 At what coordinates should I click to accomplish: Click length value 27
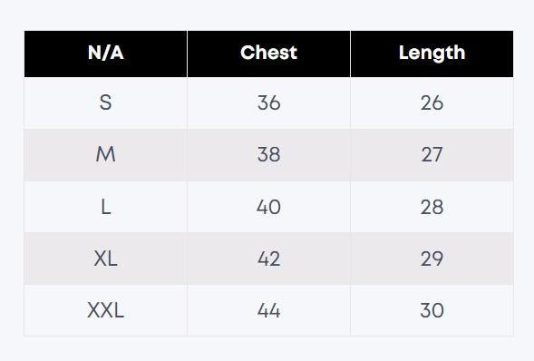pos(432,154)
